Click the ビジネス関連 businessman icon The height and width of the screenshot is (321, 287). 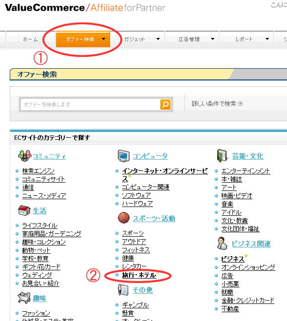click(223, 244)
